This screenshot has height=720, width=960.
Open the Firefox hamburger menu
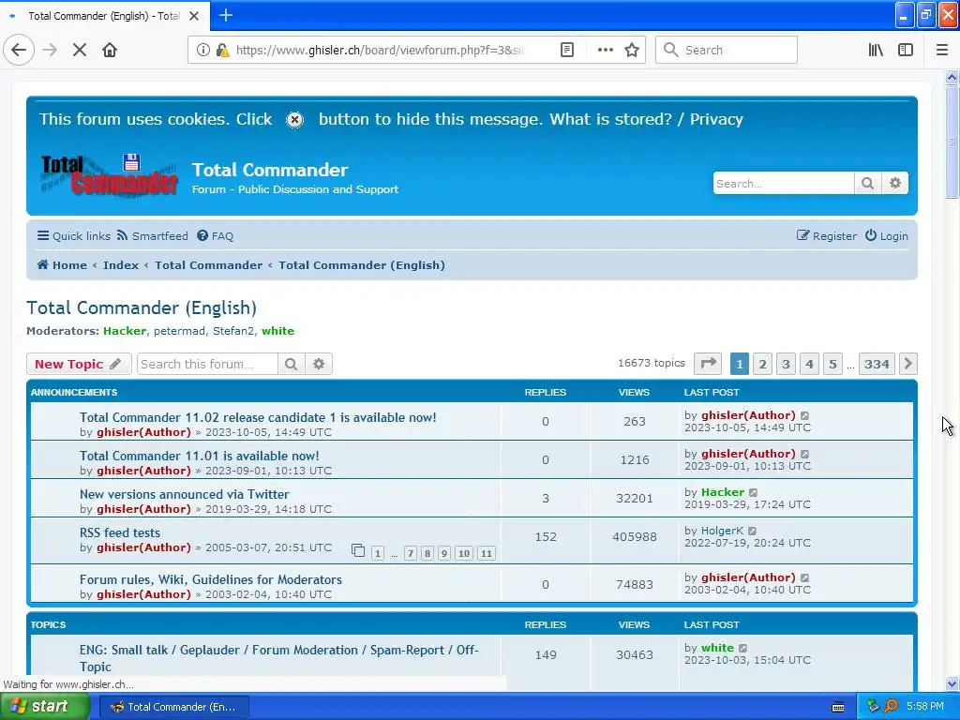[x=942, y=51]
